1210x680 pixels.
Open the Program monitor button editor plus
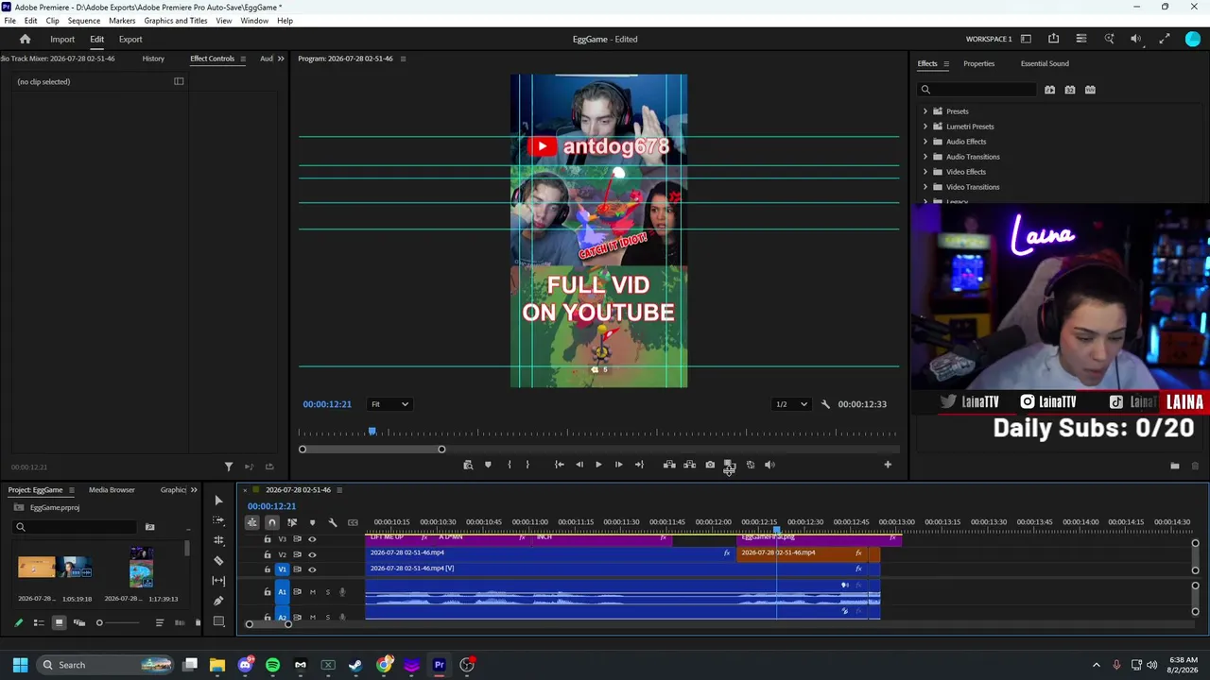tap(888, 465)
